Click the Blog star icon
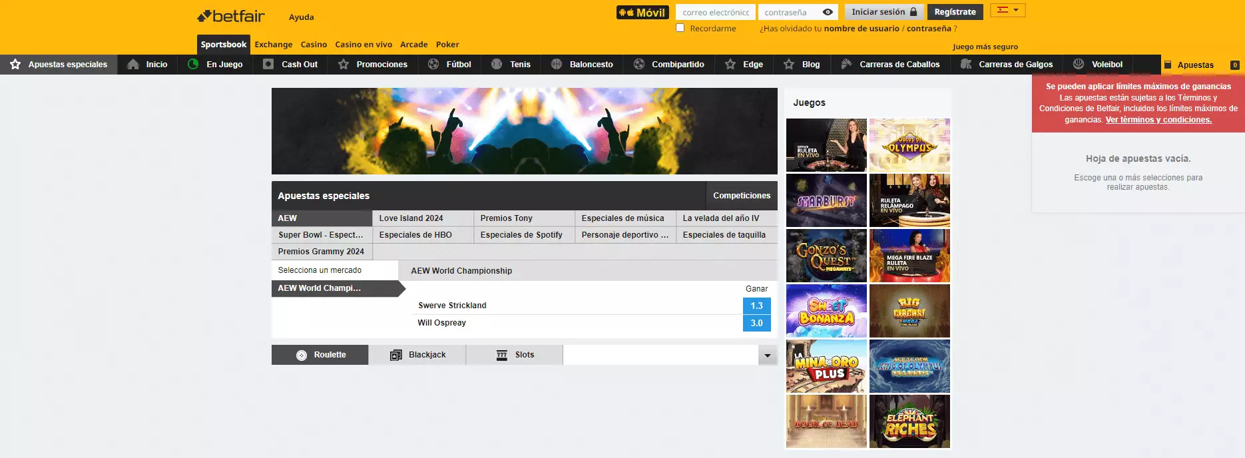1245x458 pixels. (789, 65)
